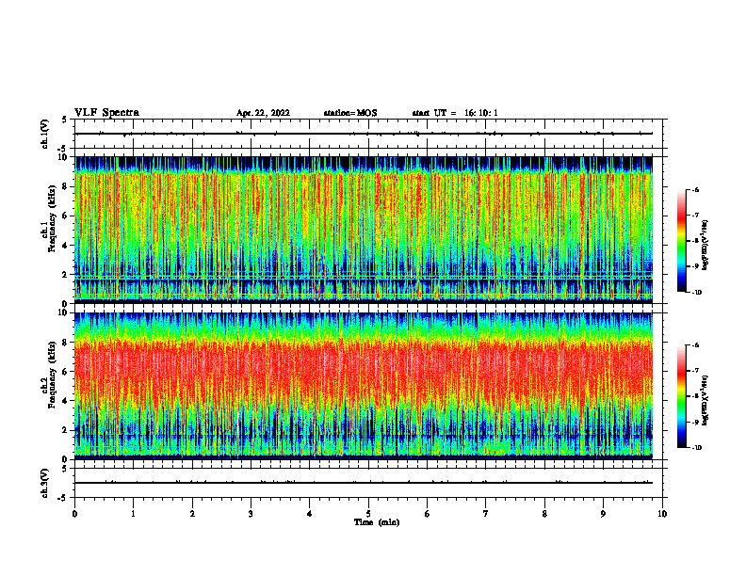Click the "6" kHz tick on ch.1 frequency axis
The image size is (746, 576).
tap(65, 216)
